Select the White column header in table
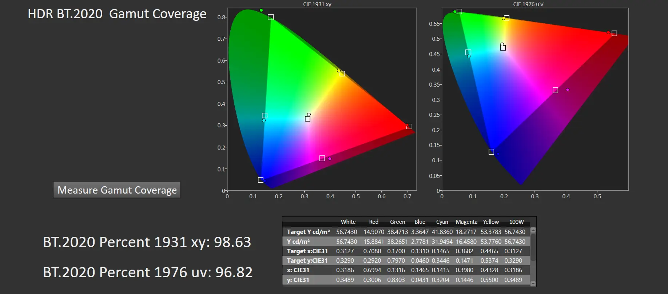Screen dimensions: 668x294 (348, 222)
